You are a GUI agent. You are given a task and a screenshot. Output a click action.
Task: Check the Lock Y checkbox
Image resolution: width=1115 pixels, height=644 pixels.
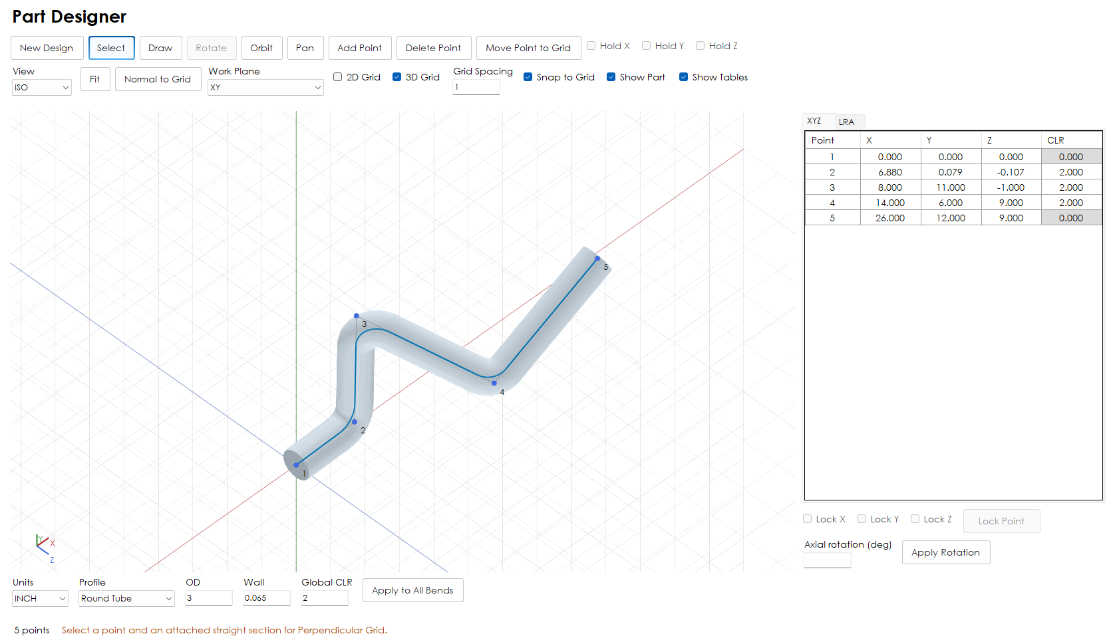(x=862, y=519)
